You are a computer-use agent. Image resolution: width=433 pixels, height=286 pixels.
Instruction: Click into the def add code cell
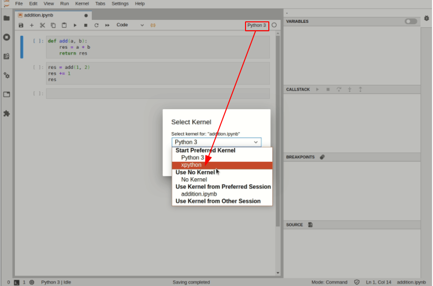tap(158, 47)
